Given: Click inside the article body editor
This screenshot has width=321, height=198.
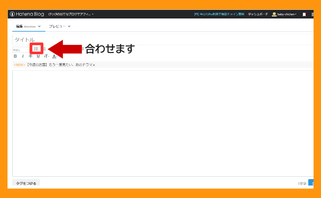Looking at the screenshot, I should [x=163, y=123].
